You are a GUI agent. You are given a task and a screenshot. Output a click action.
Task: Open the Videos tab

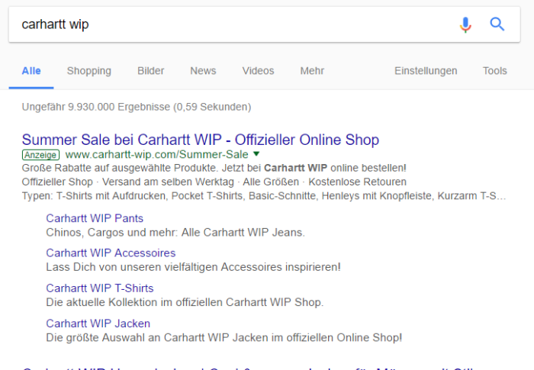(258, 71)
